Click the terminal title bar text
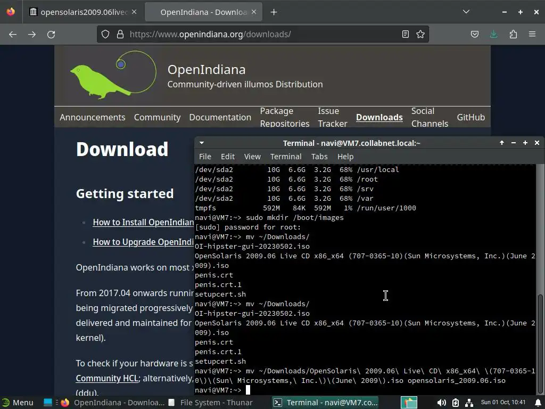545x409 pixels. click(351, 143)
